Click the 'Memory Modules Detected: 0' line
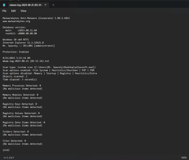Image resolution: width=189 pixels, height=160 pixels. coord(20,95)
